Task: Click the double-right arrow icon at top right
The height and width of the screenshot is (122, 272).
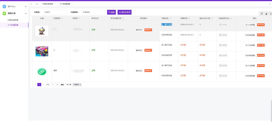Action: click(x=270, y=4)
